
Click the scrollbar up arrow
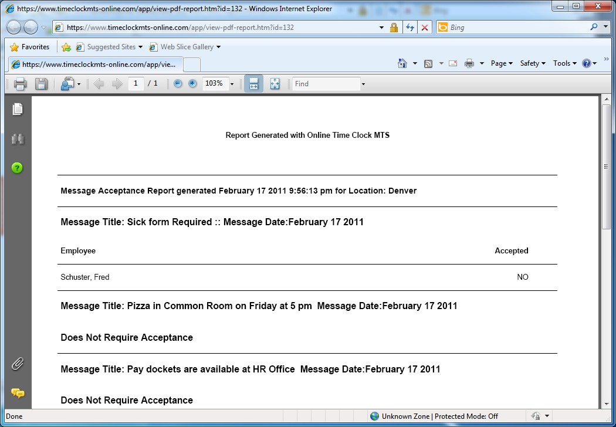(606, 99)
